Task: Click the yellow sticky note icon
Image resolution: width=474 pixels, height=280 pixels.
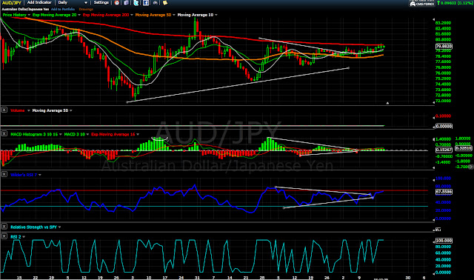Action: click(165, 3)
